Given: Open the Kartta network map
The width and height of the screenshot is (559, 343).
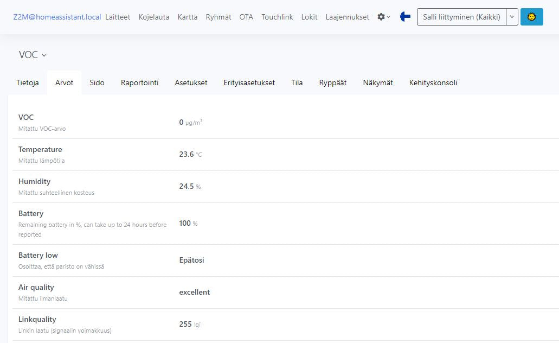Looking at the screenshot, I should point(188,17).
